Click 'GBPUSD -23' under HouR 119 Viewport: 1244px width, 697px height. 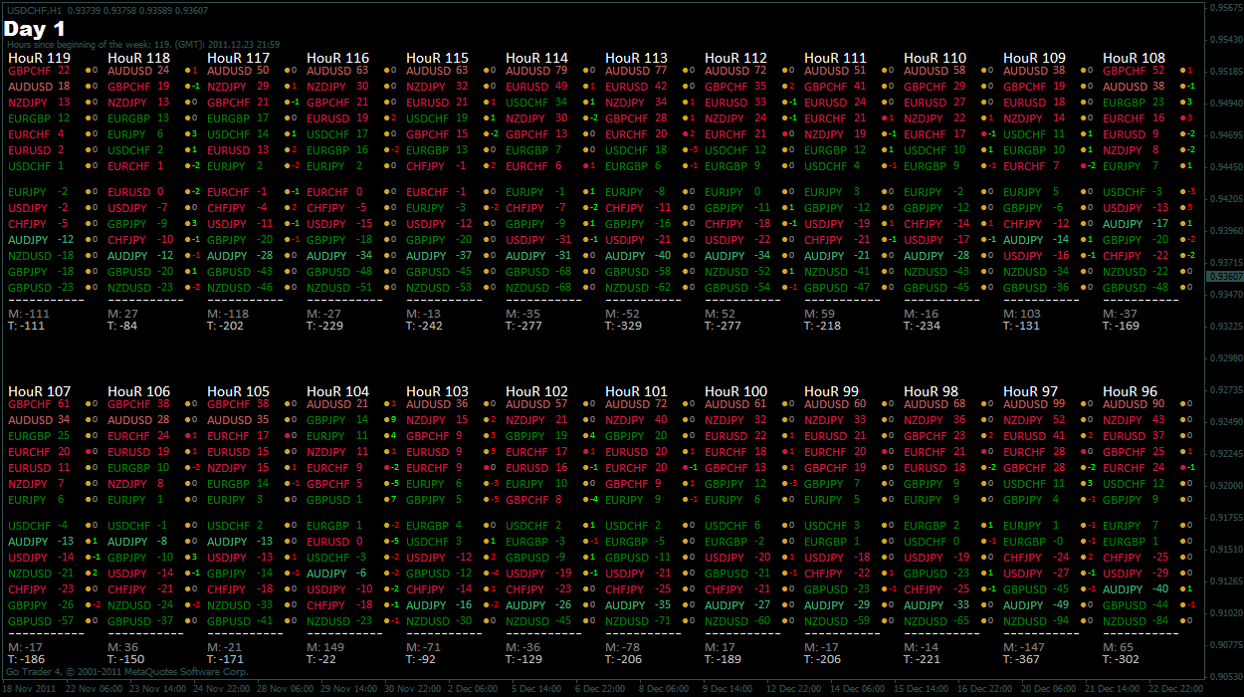coord(41,288)
